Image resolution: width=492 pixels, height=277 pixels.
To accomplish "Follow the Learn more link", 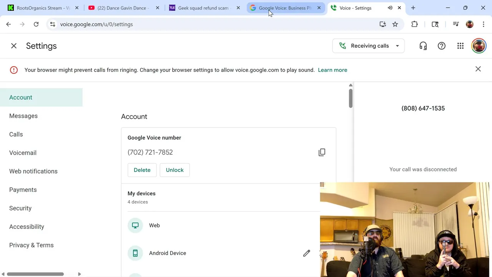I will [332, 70].
